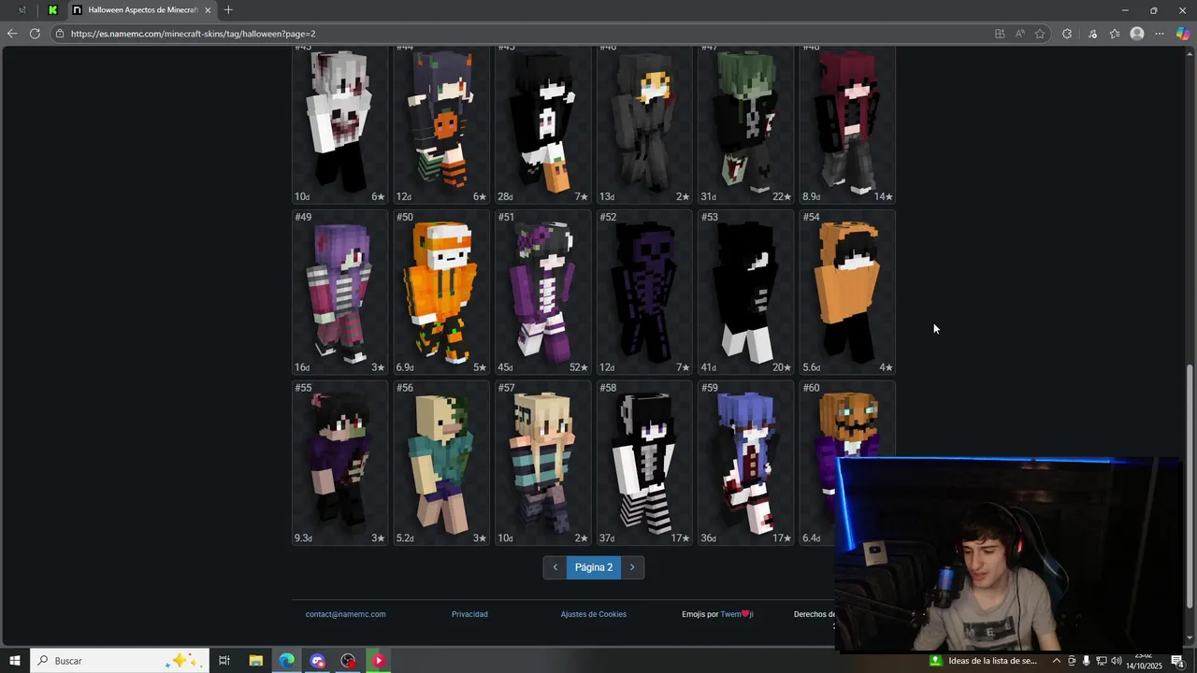Open the red-haired skin with 14 stars

(847, 124)
